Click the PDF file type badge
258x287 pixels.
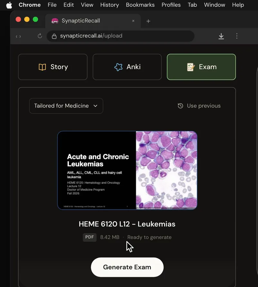point(90,237)
